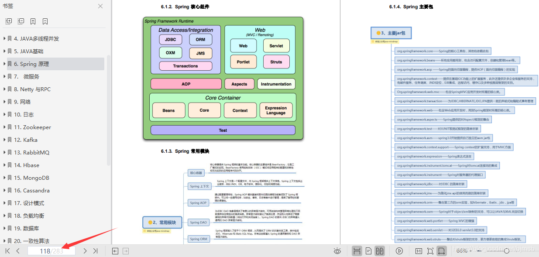Click the Instrumentation box in the diagram

click(276, 84)
